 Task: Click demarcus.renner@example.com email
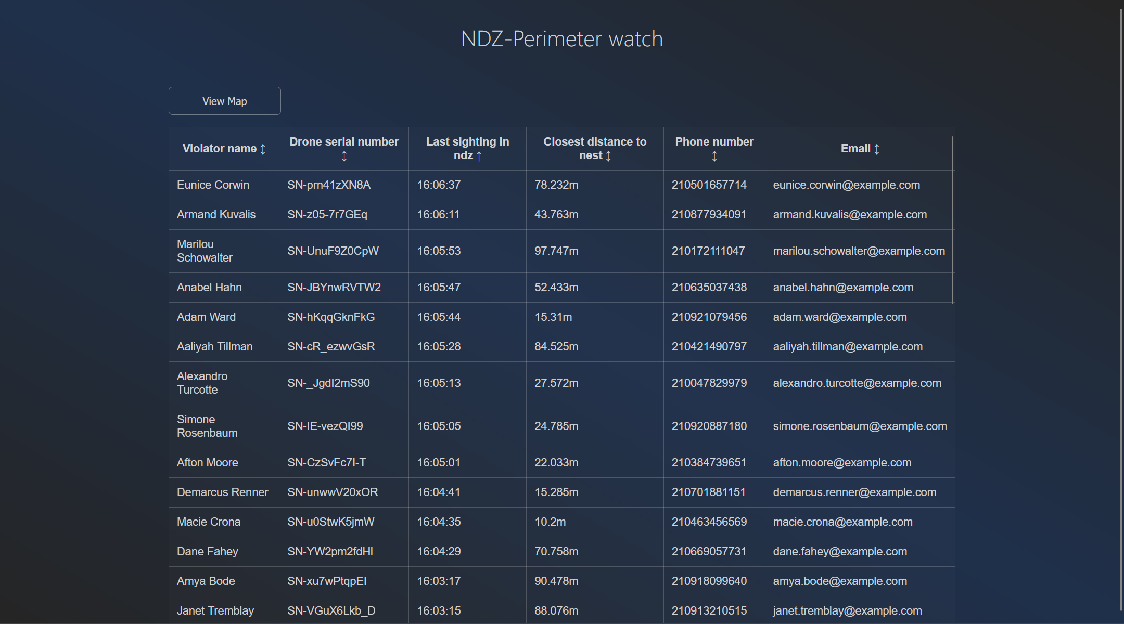pos(854,492)
